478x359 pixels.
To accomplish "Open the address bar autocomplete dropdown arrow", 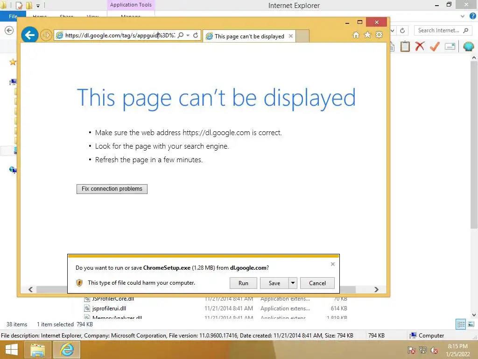I will [x=188, y=36].
